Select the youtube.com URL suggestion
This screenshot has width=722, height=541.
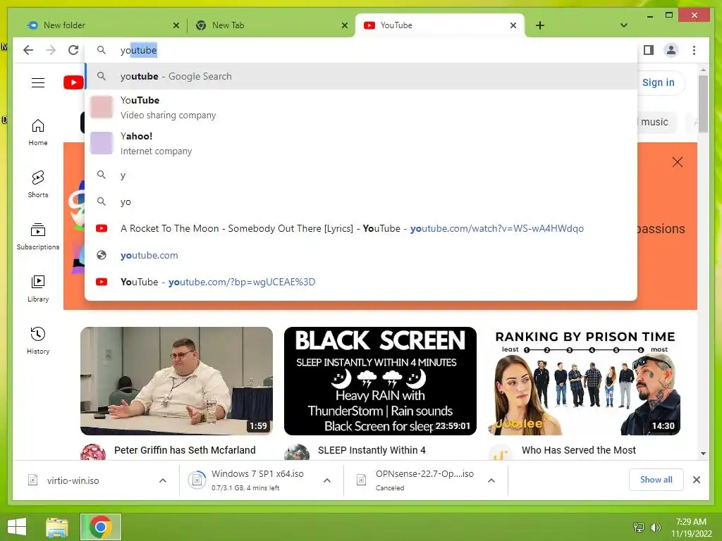(361, 255)
